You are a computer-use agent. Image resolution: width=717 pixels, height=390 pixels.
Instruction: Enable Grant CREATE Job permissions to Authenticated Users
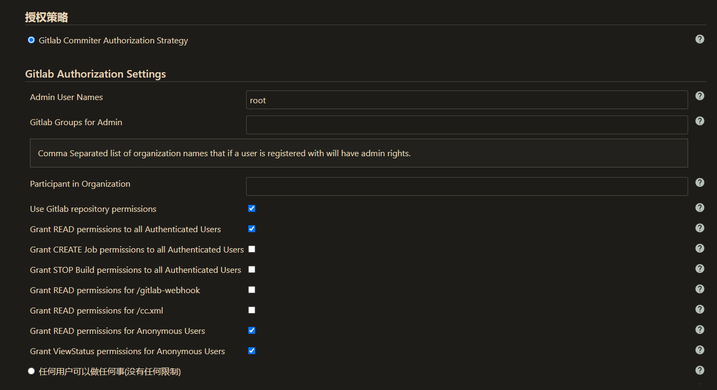click(x=251, y=249)
